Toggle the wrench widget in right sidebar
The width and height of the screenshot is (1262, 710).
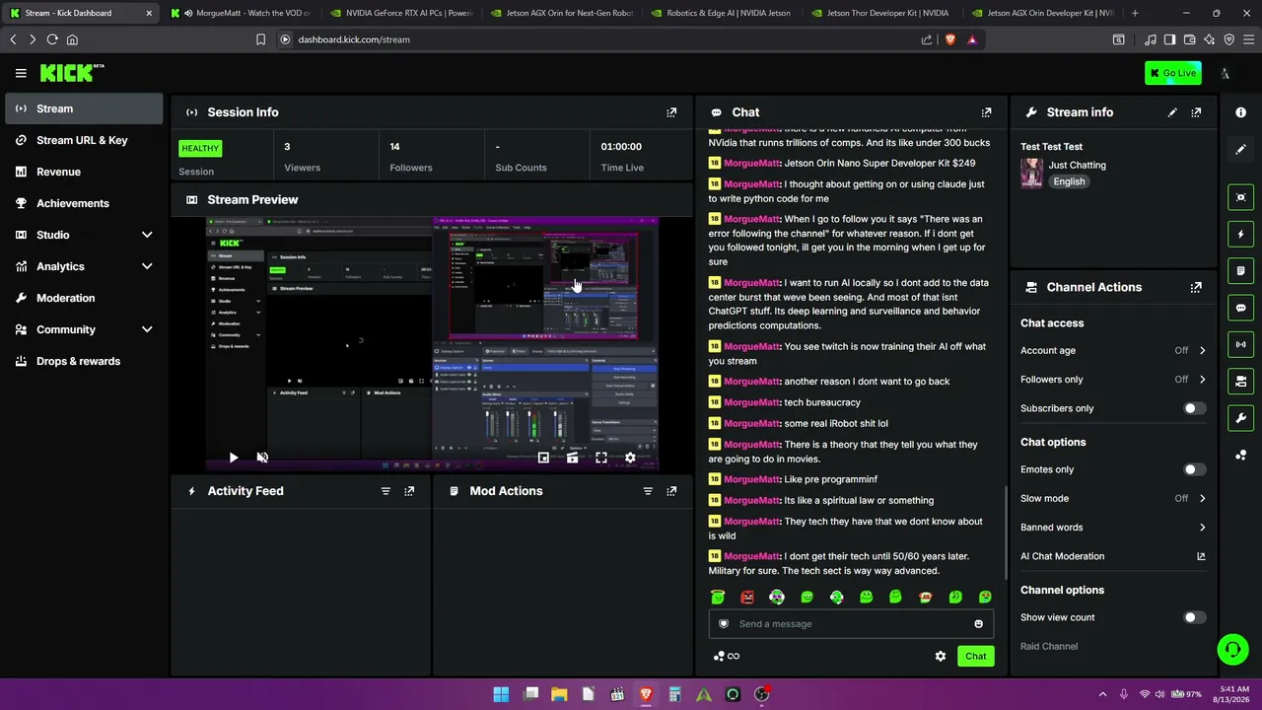[1241, 418]
